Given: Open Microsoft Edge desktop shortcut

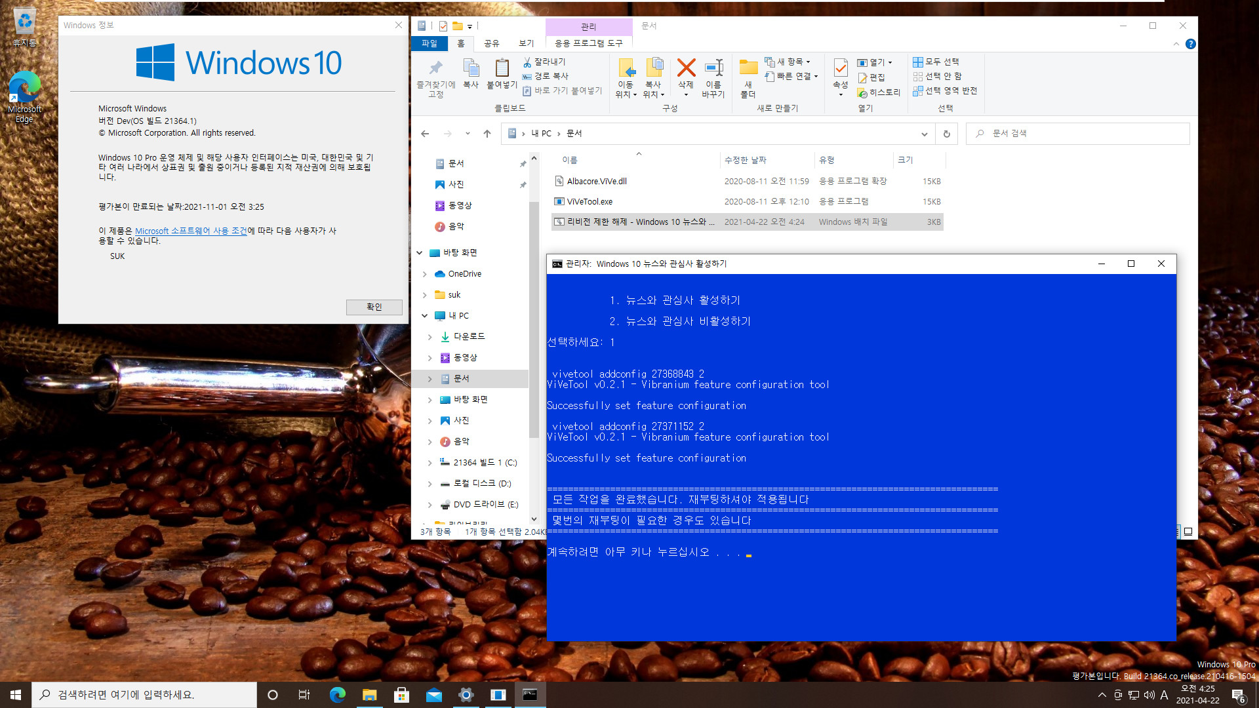Looking at the screenshot, I should 24,97.
